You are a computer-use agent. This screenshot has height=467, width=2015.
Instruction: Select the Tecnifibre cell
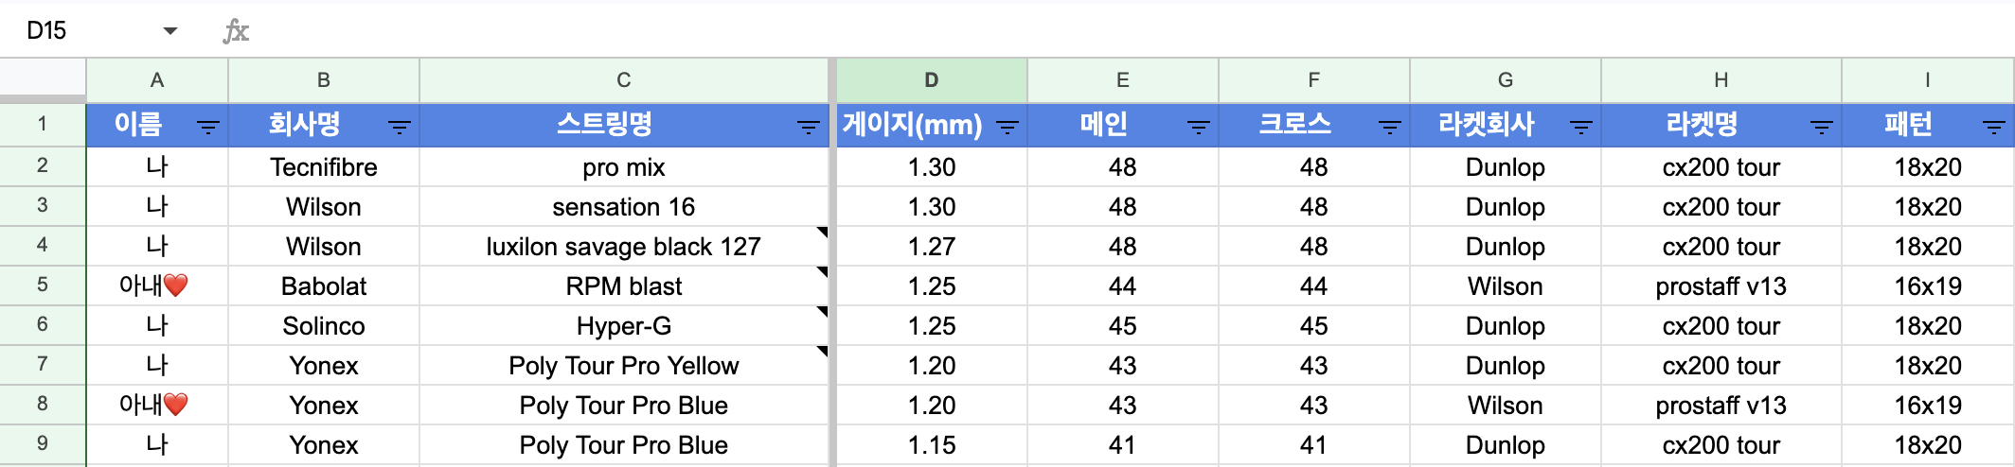click(x=324, y=166)
